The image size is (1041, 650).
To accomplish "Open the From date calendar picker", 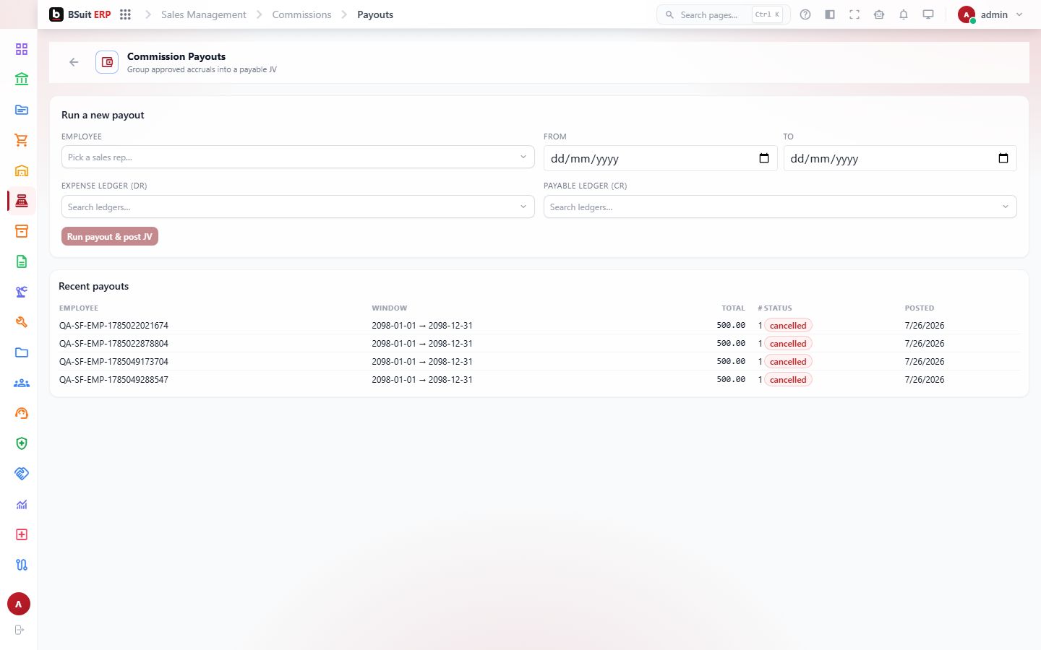I will 764,158.
